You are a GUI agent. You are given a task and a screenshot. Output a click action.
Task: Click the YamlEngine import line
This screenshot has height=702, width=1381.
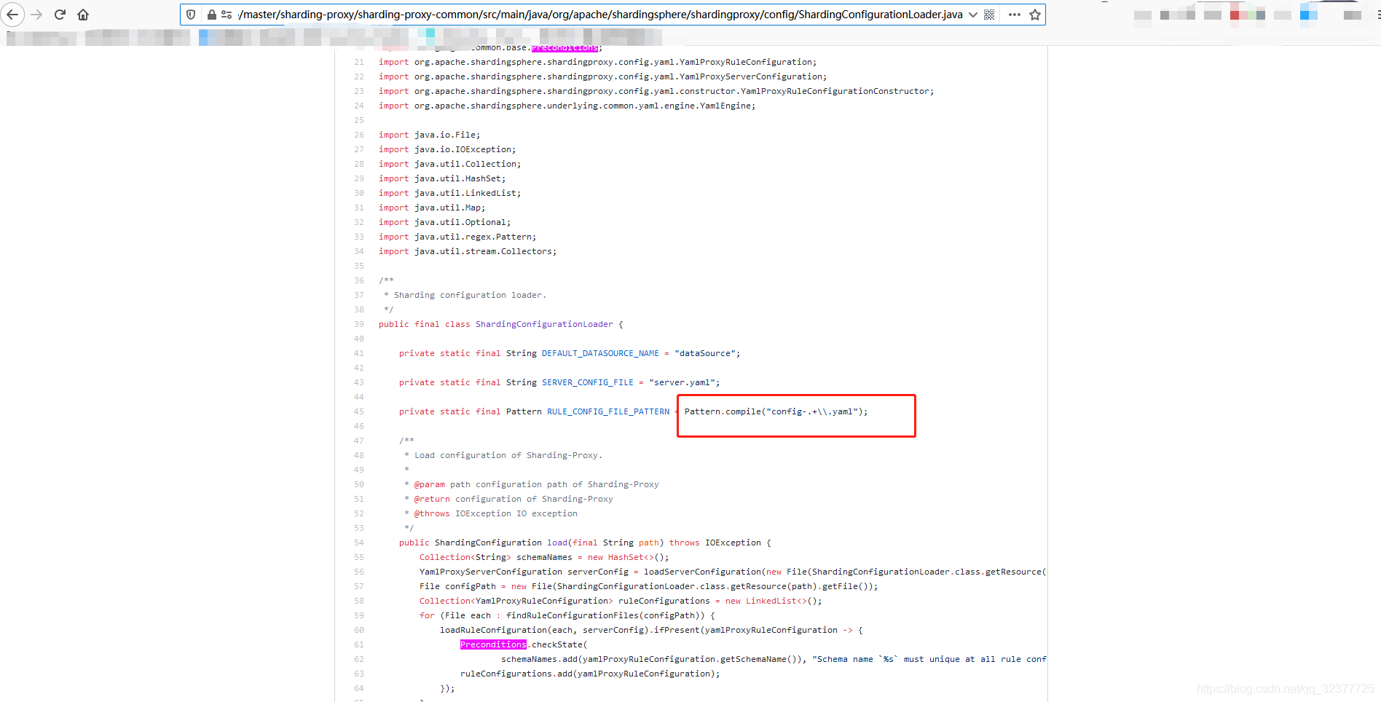[567, 106]
